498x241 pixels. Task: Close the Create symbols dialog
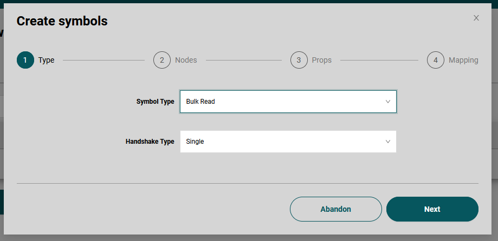476,18
